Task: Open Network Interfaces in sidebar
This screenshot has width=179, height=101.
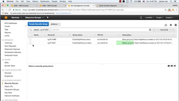Action: pos(12,96)
